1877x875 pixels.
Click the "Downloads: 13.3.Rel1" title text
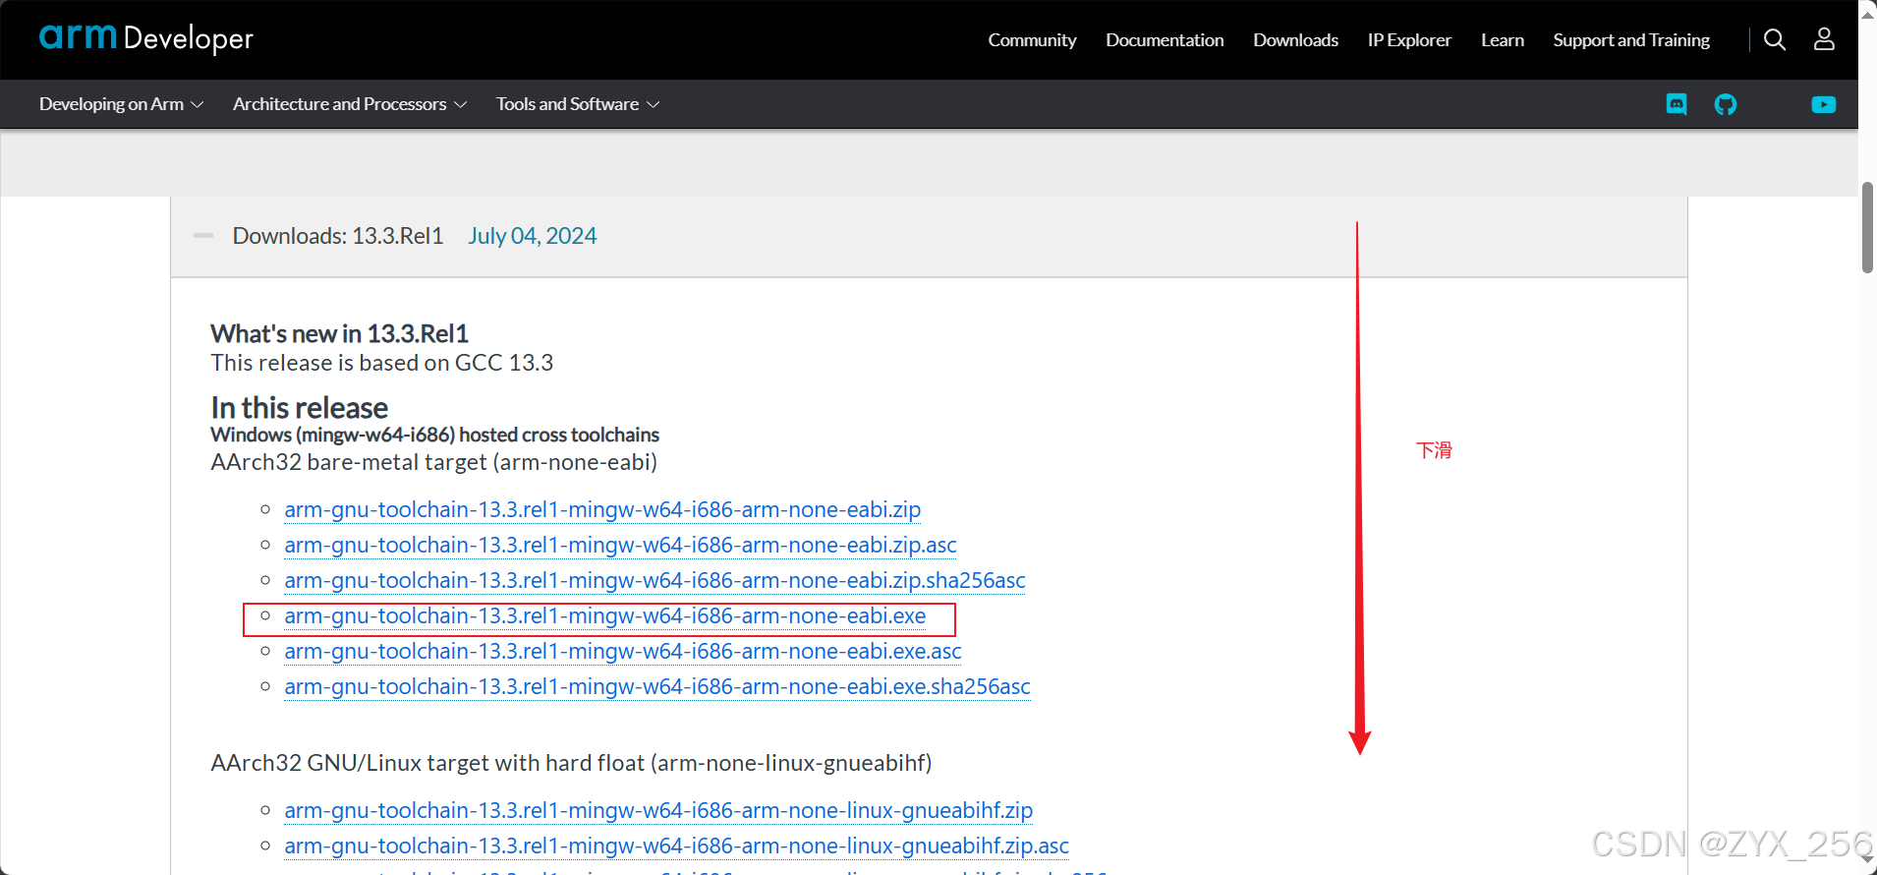pos(338,236)
